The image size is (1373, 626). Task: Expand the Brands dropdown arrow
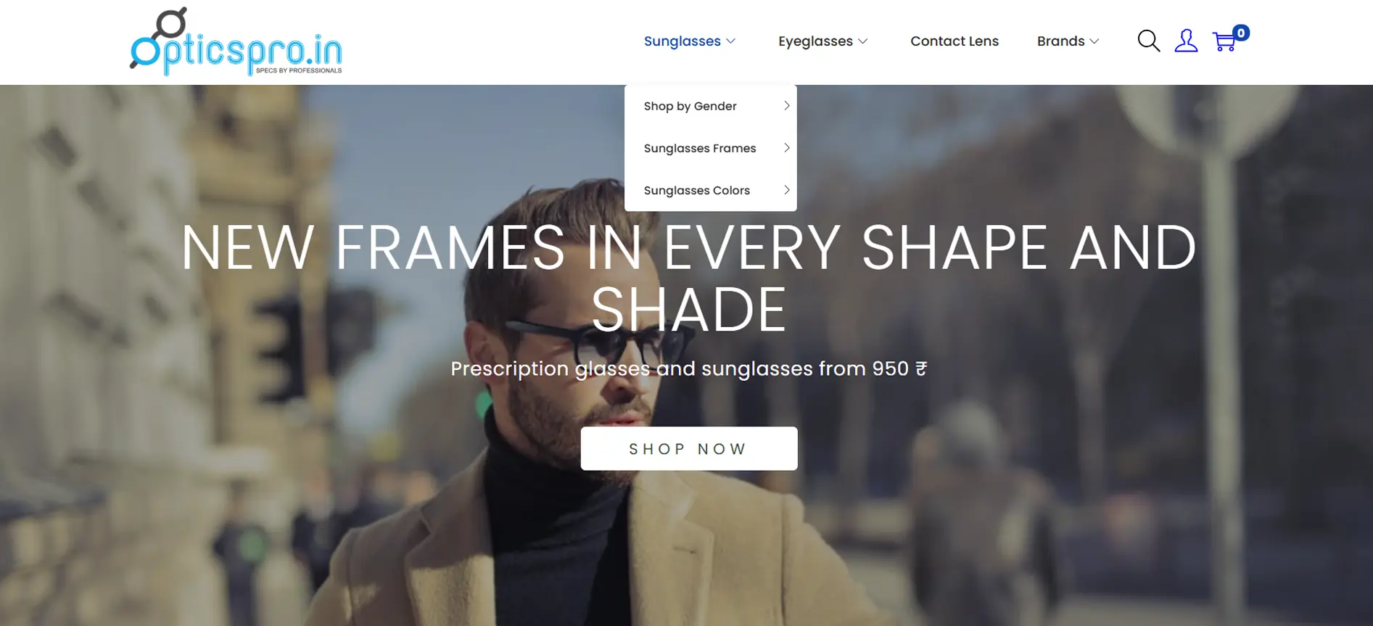1094,41
